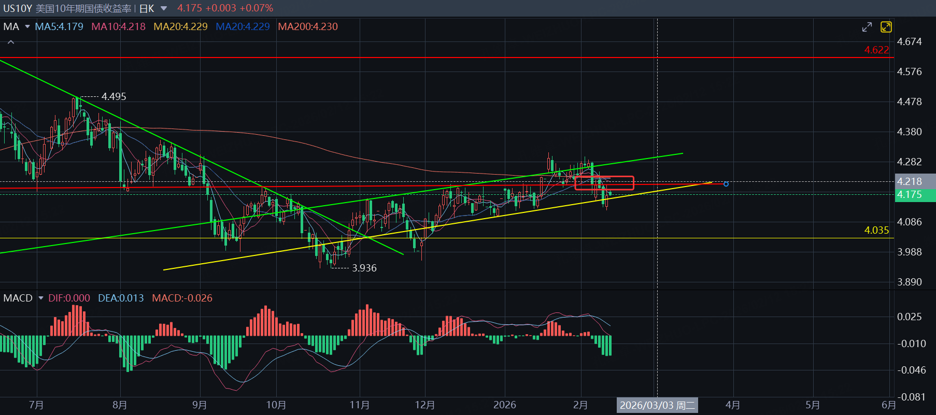This screenshot has height=415, width=936.
Task: Click the 8月 time axis label
Action: pos(120,405)
